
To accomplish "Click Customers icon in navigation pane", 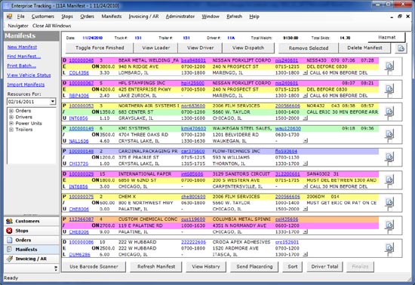I will click(x=10, y=221).
